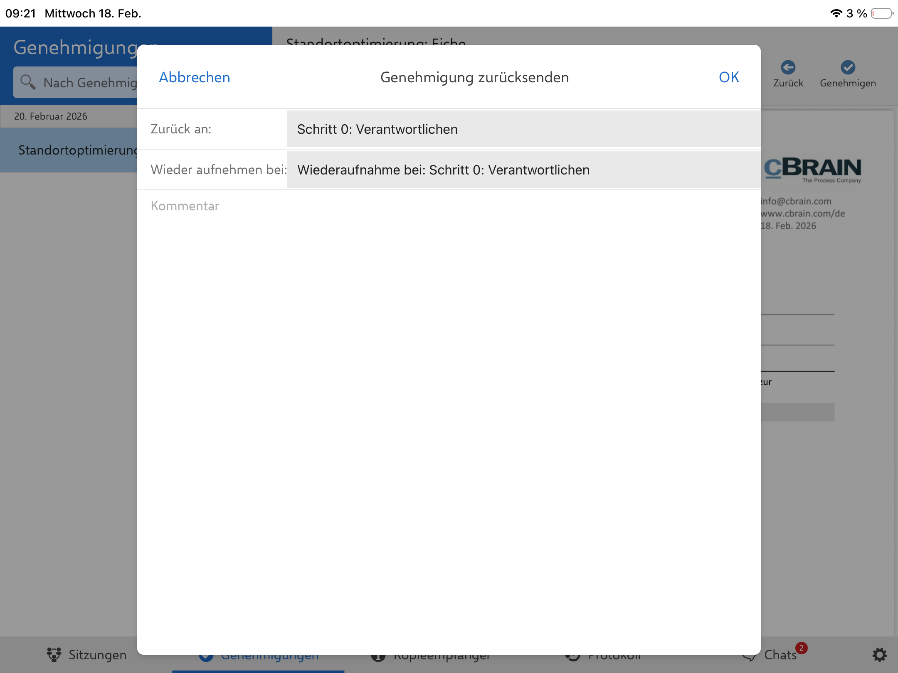
Task: Click the Genehmigen checkmark icon
Action: coord(848,67)
